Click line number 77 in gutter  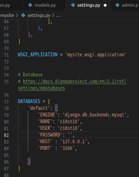6,102
